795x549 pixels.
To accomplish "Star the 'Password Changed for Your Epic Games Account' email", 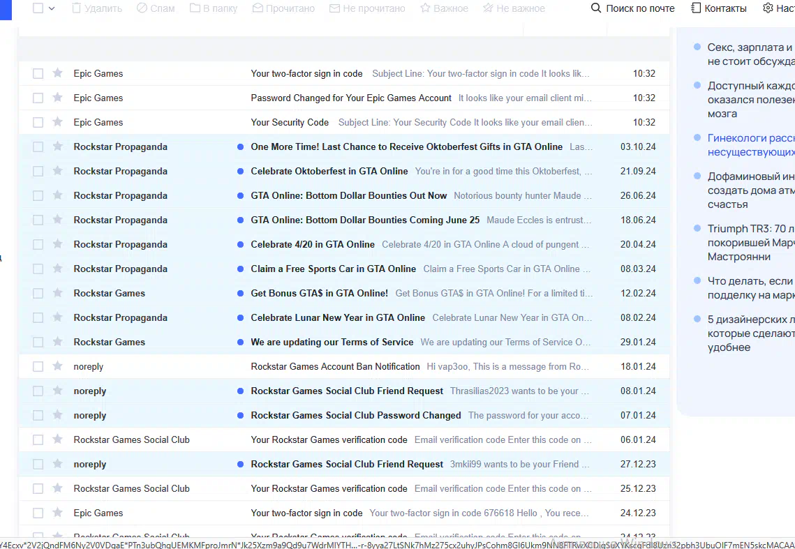I will [58, 98].
